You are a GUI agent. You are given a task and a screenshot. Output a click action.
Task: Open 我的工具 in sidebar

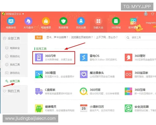pyautogui.click(x=11, y=91)
